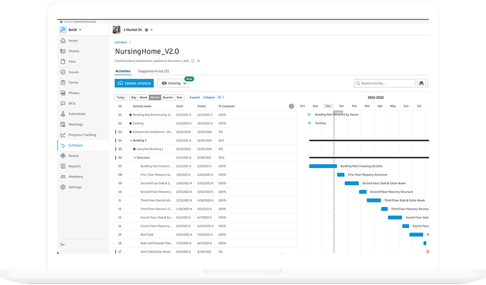Image resolution: width=486 pixels, height=285 pixels.
Task: Open the Sheets icon in sidebar
Action: point(63,51)
